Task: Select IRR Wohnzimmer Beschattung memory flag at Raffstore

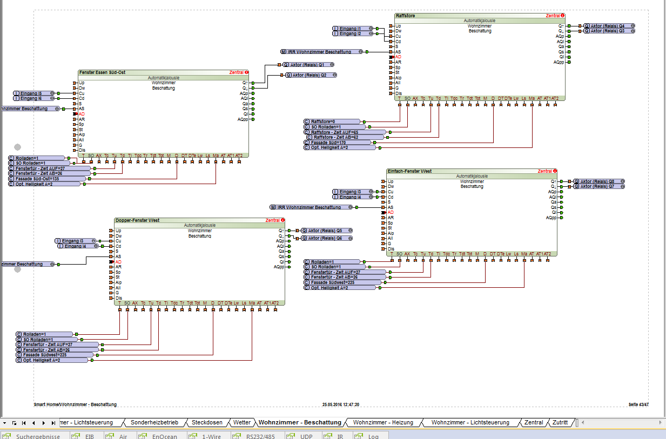Action: click(x=323, y=52)
